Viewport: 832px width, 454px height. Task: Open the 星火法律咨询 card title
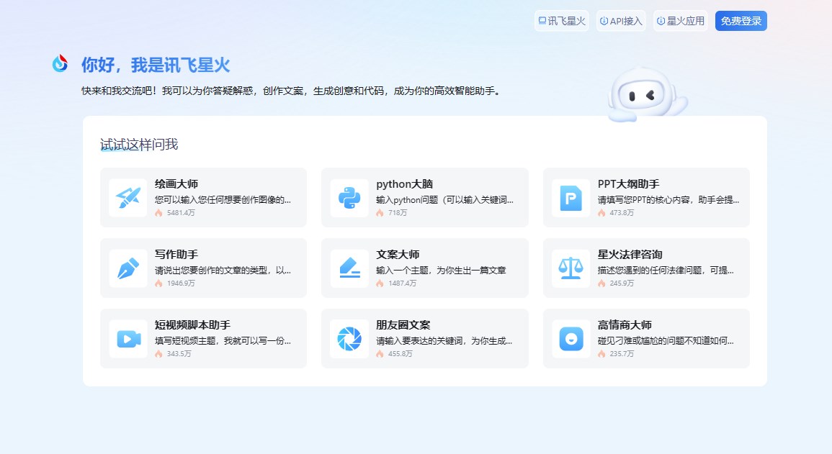click(x=630, y=254)
